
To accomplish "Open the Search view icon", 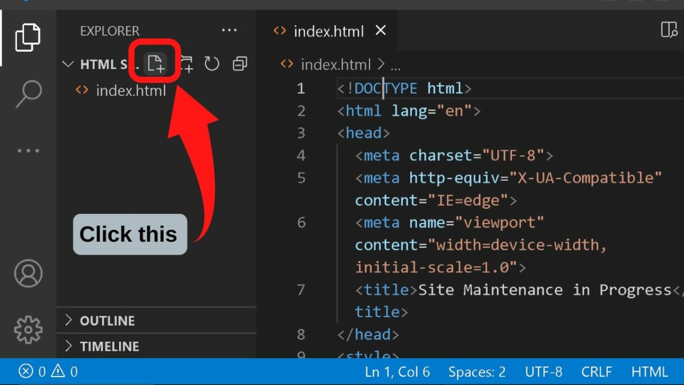I will point(28,94).
